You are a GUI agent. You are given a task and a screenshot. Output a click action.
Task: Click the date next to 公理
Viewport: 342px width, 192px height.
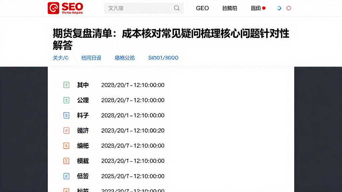133,100
